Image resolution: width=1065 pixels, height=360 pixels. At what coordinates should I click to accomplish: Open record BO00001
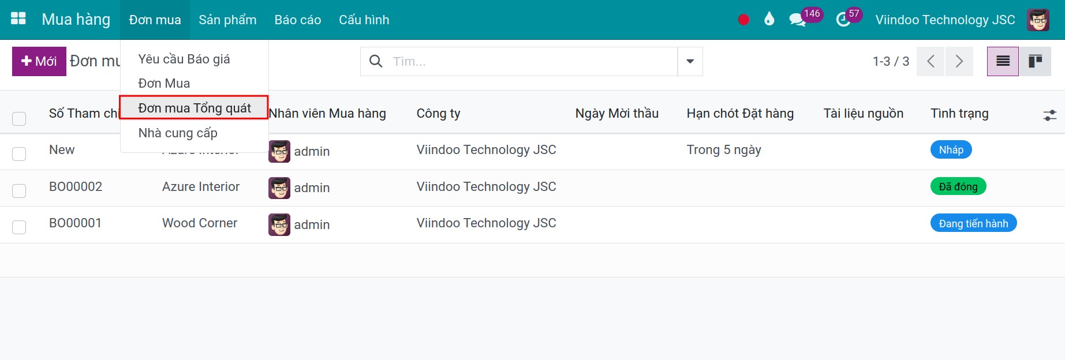76,223
